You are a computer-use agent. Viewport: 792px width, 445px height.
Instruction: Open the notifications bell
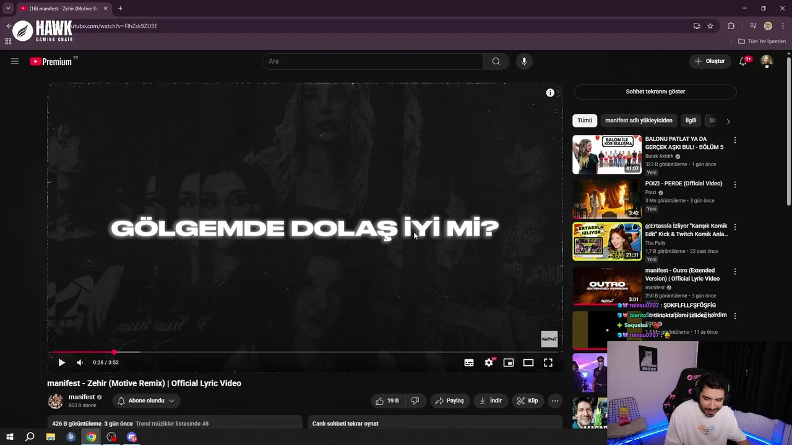[744, 61]
